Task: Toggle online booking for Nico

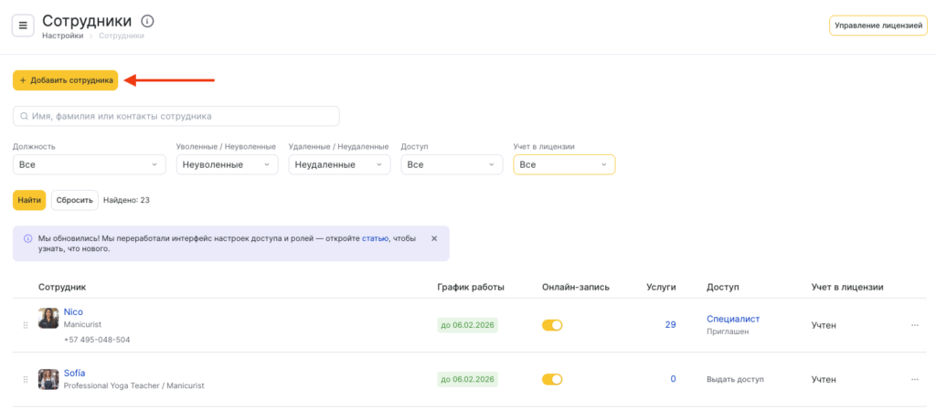Action: click(552, 325)
